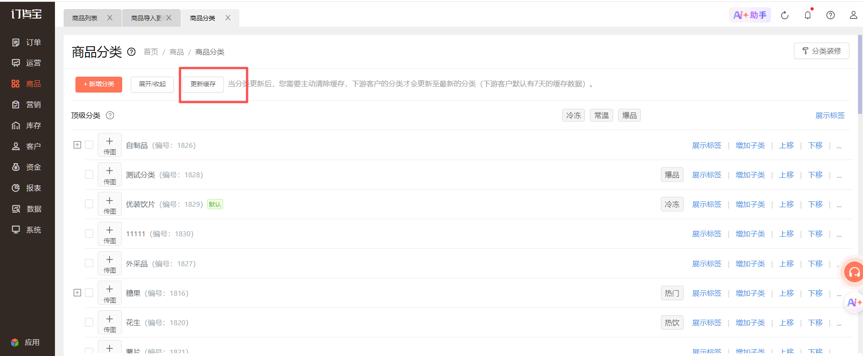Viewport: 863px width, 356px height.
Task: Open the 系统 system sidebar section
Action: coord(27,230)
